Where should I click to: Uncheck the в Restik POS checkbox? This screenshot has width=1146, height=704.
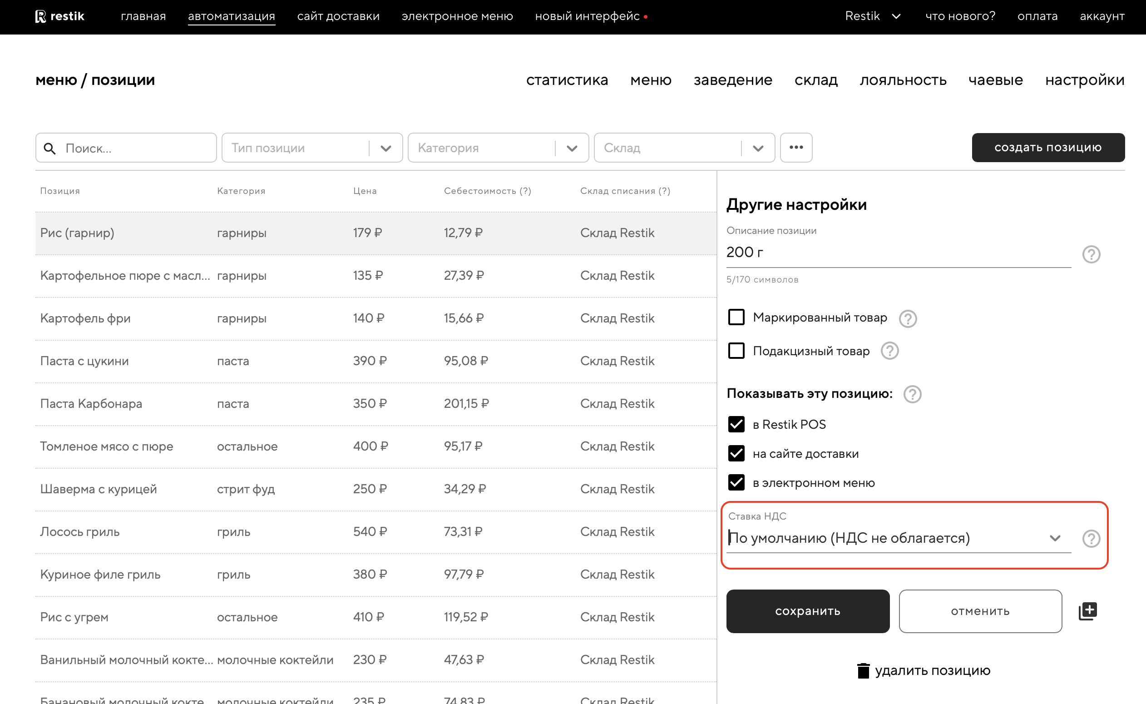pos(736,424)
